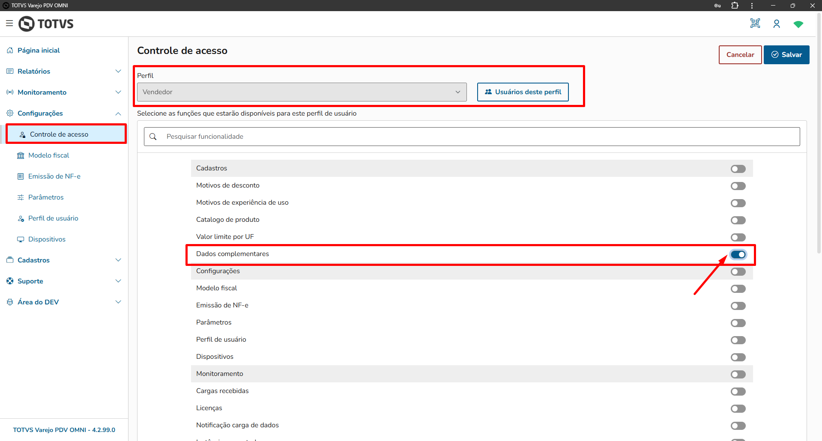822x441 pixels.
Task: Click the Parâmetros sliders icon
Action: pyautogui.click(x=21, y=197)
